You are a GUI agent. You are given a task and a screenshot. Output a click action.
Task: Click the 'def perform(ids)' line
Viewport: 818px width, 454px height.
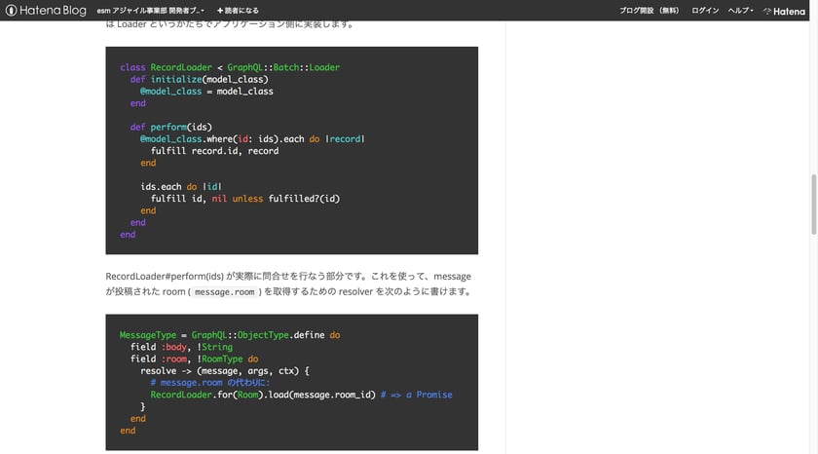(x=171, y=127)
